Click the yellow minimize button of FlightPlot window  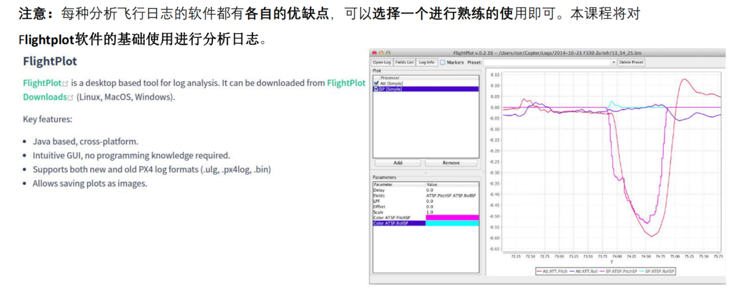[x=381, y=53]
